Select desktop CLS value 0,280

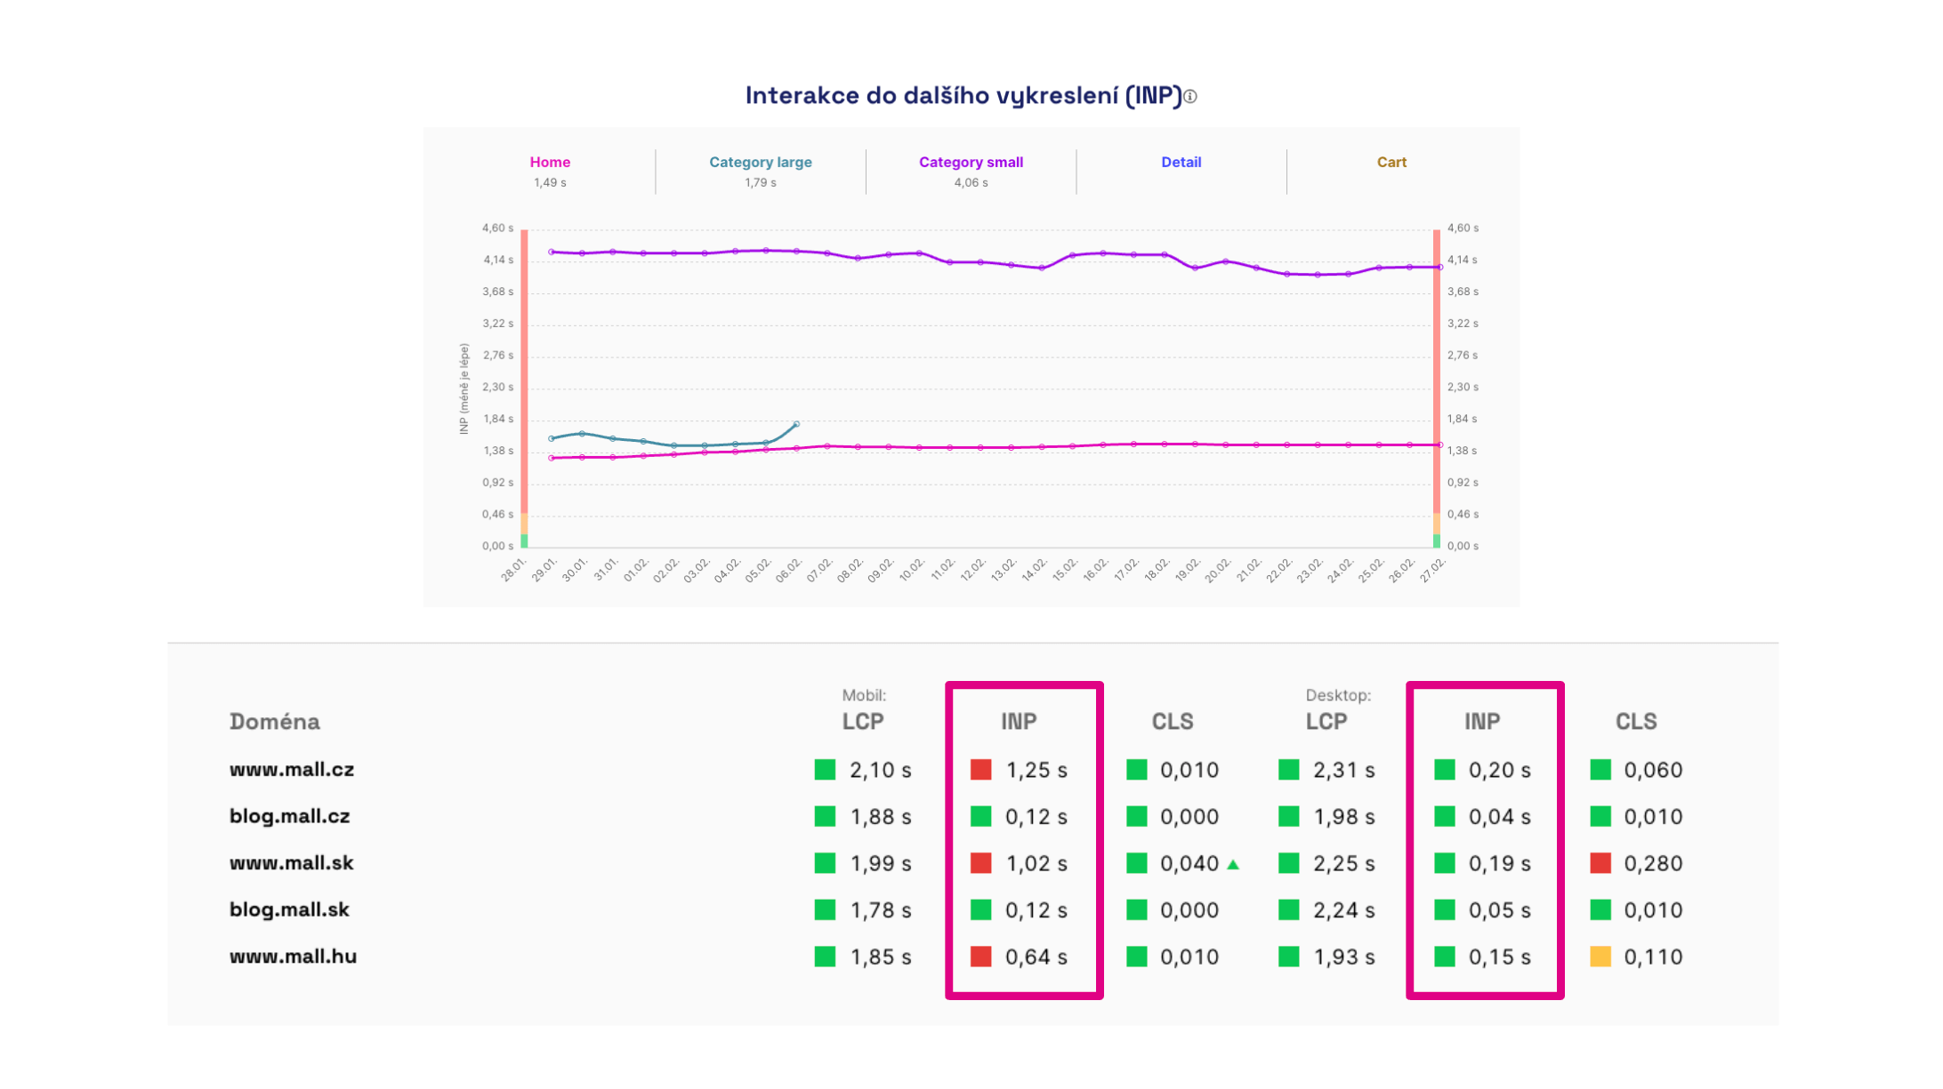point(1653,863)
